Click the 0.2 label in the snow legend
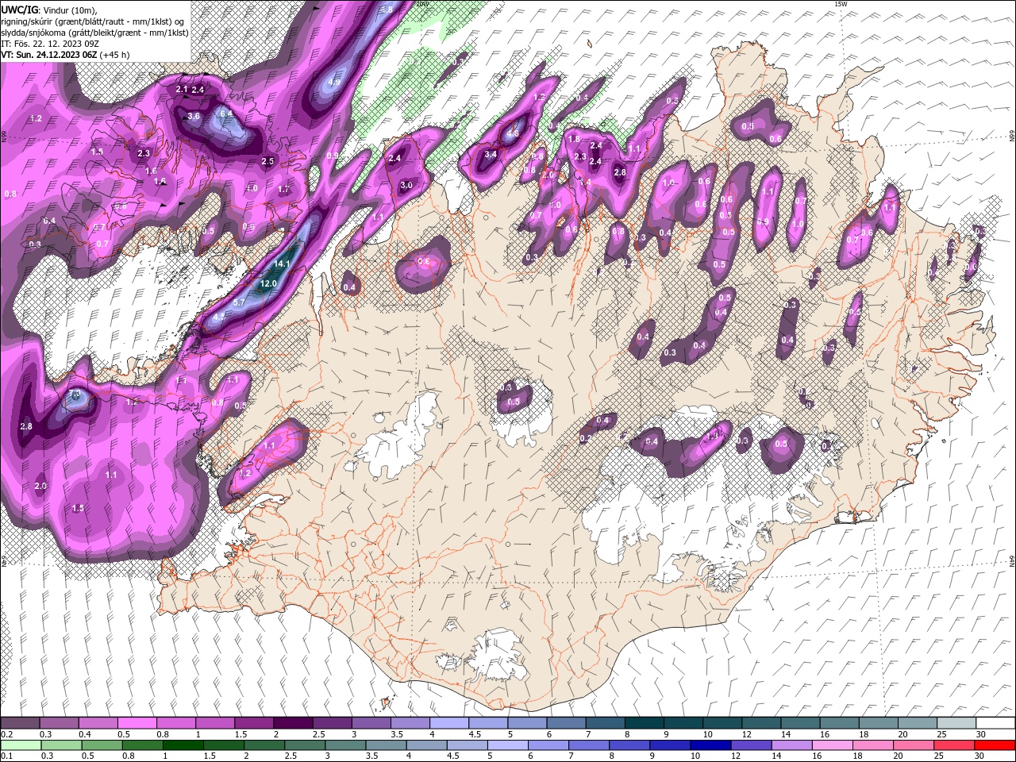Screen dimensions: 1016x762 tap(7, 734)
